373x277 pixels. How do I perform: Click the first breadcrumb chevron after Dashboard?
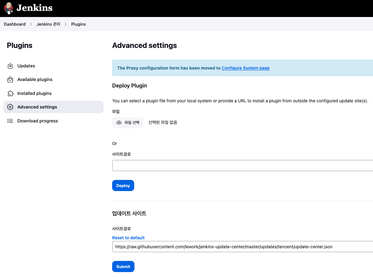[x=31, y=24]
